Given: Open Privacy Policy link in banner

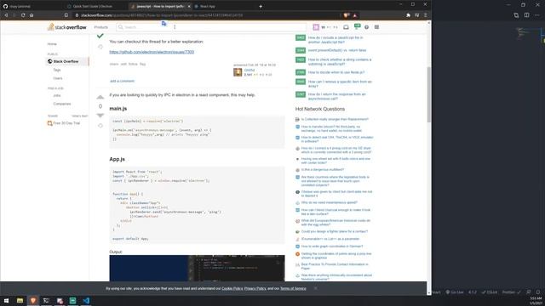Looking at the screenshot, I should 255,288.
